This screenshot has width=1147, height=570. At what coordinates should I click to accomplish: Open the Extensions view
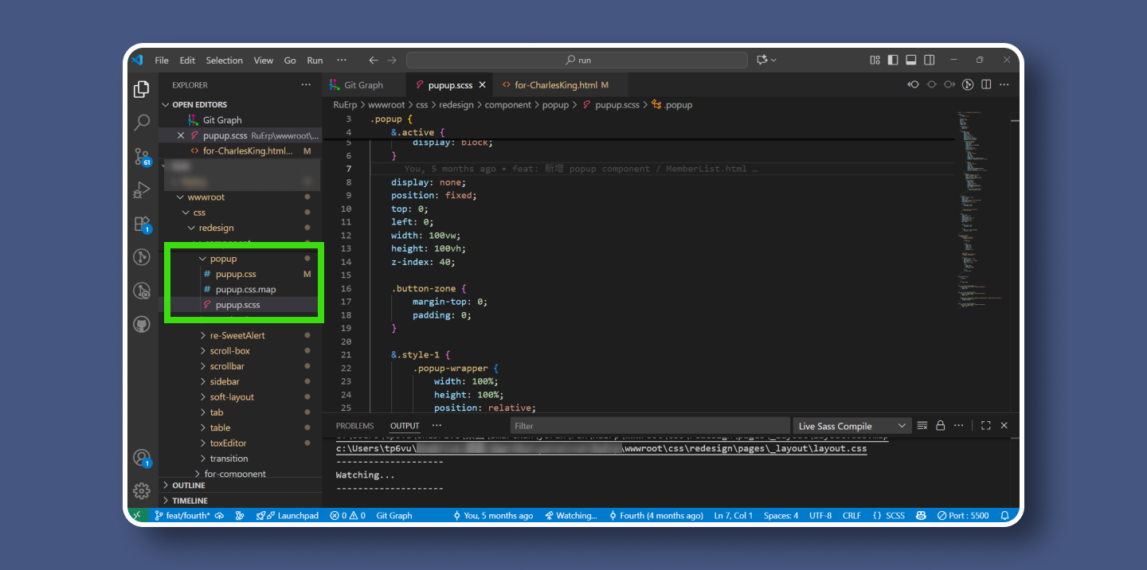(x=142, y=224)
